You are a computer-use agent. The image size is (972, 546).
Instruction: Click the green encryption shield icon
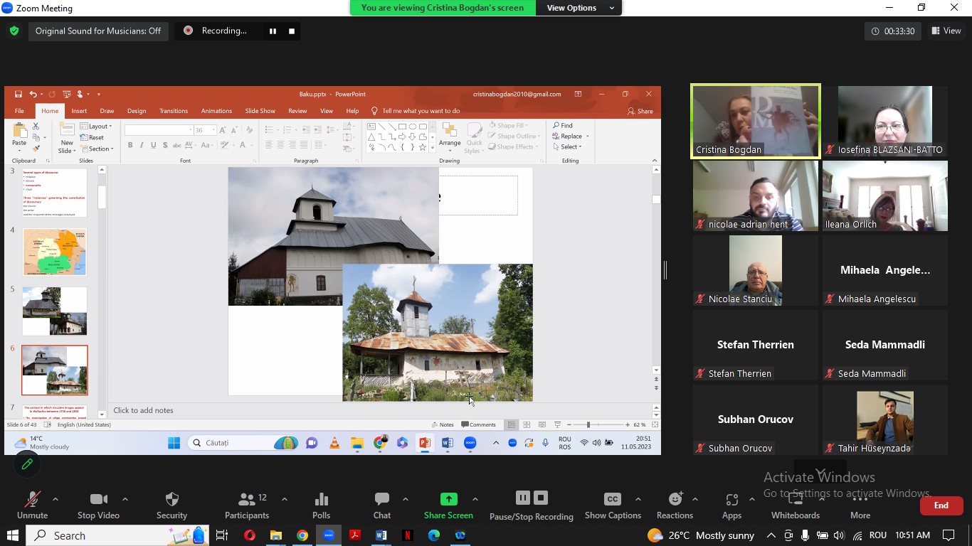click(x=14, y=31)
